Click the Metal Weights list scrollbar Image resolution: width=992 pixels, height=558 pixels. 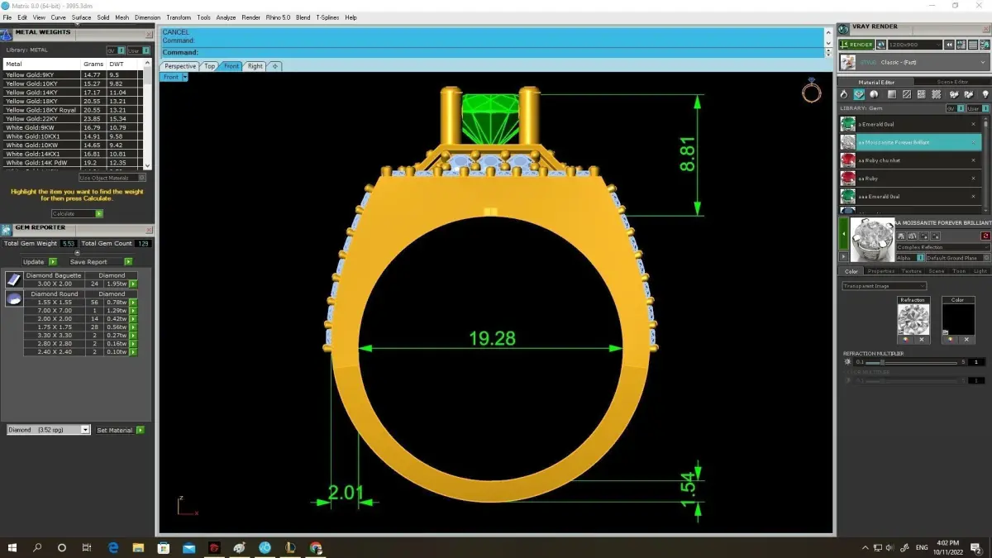[x=148, y=113]
